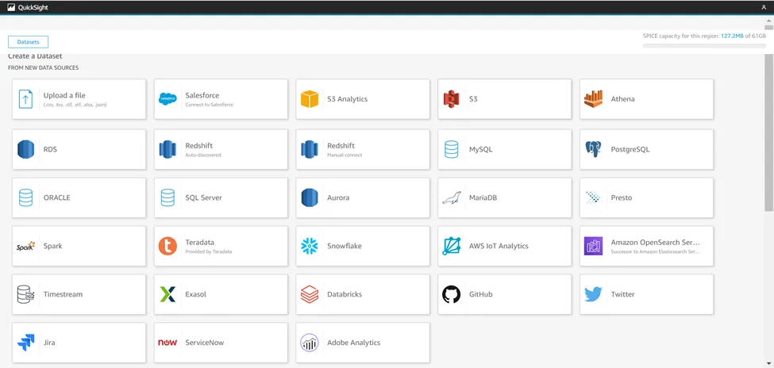Select the Salesforce cloud icon
This screenshot has width=774, height=368.
pos(168,98)
